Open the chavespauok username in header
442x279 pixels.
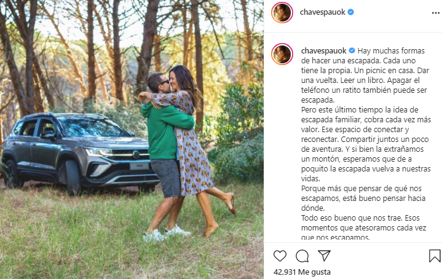coord(323,12)
